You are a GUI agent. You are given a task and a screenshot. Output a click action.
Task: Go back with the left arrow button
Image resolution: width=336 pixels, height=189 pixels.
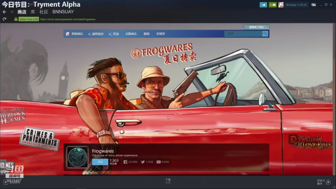(x=4, y=12)
